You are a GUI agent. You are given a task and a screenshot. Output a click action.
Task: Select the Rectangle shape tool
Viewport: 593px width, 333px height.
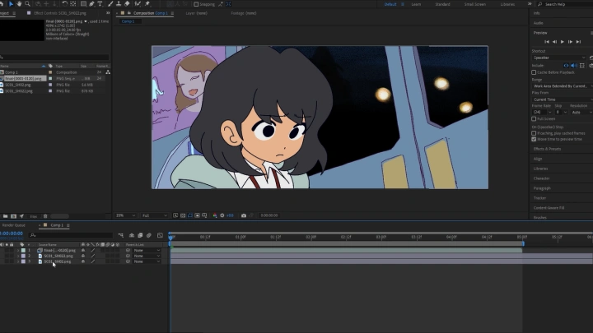click(x=83, y=4)
